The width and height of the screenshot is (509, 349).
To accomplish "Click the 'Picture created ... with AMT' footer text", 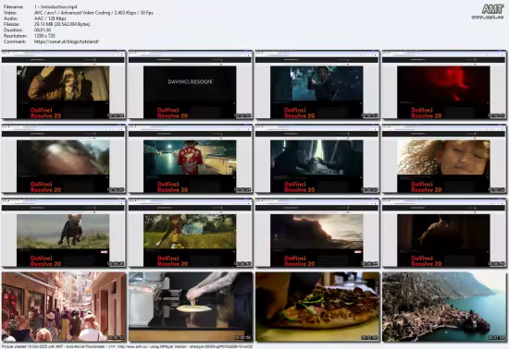I will [x=127, y=346].
